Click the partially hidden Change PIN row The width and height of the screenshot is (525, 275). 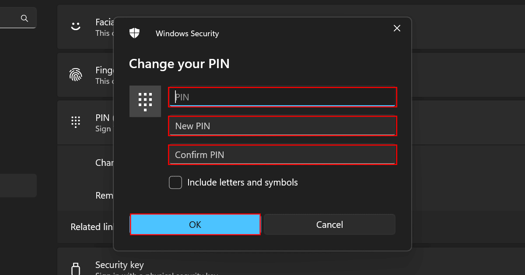104,163
